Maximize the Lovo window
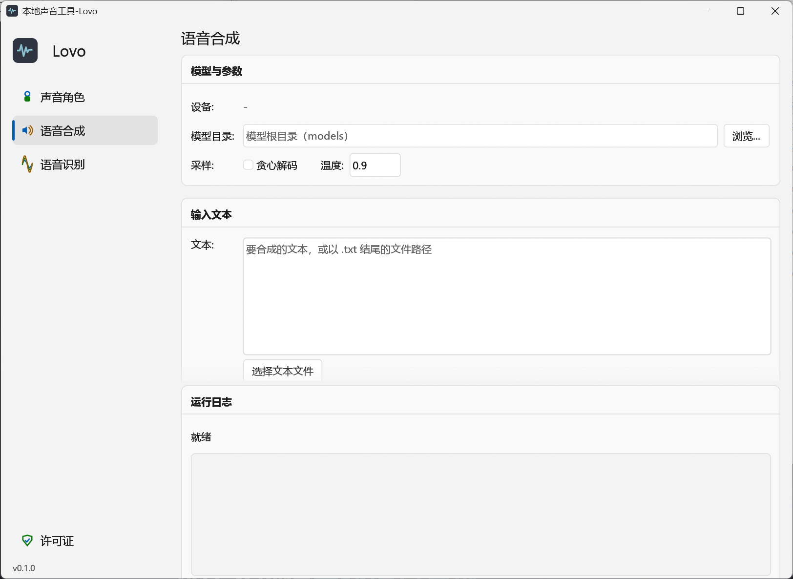This screenshot has height=579, width=793. (x=740, y=11)
